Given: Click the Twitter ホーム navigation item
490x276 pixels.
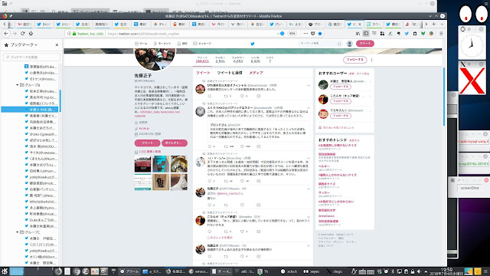Looking at the screenshot, I should click(141, 44).
